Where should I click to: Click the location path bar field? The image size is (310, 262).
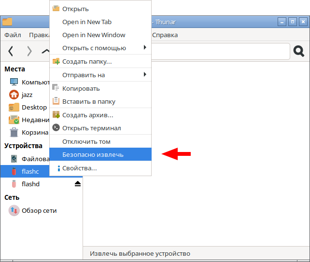coord(221,51)
